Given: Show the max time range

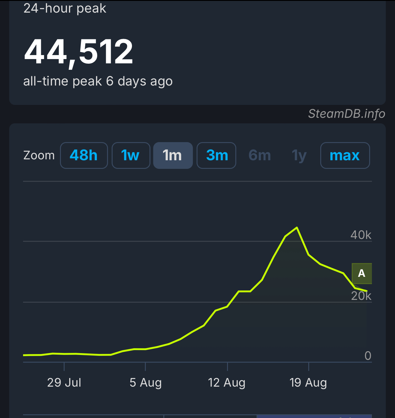Looking at the screenshot, I should point(345,155).
